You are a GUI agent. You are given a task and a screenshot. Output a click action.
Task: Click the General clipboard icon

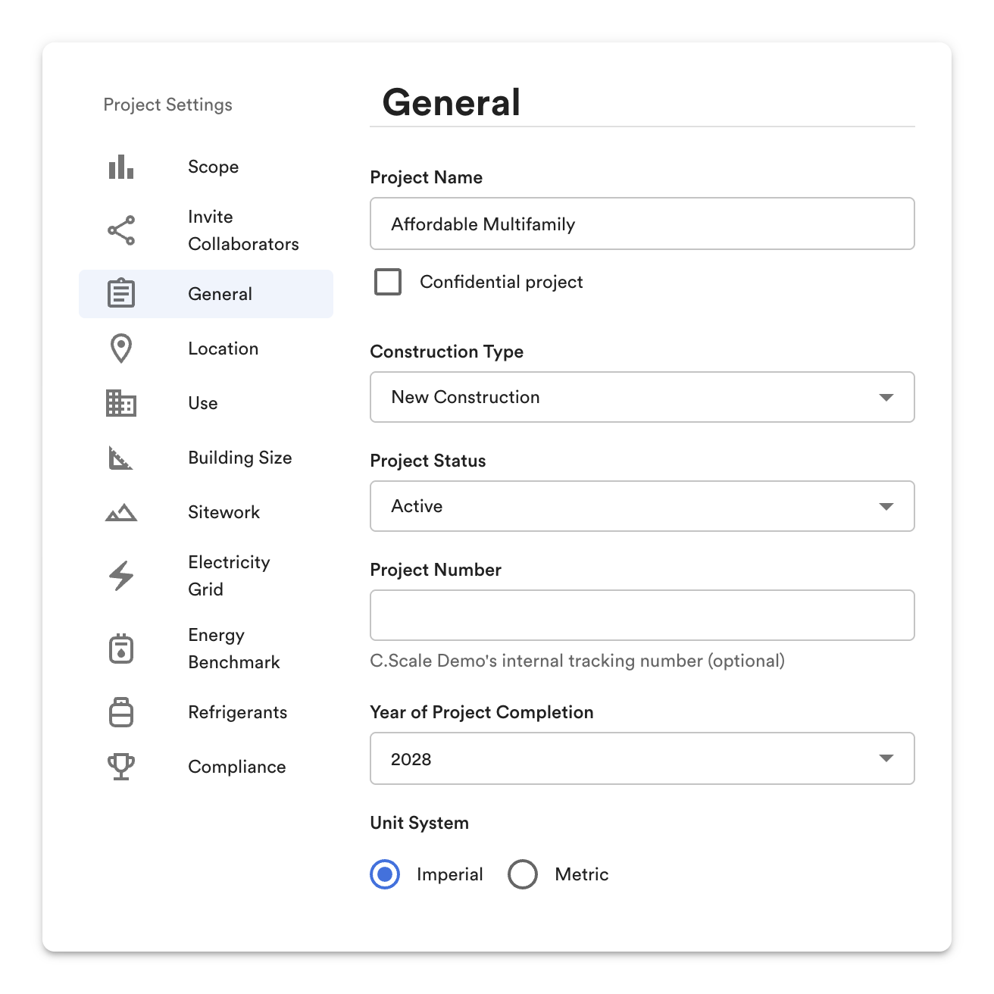(121, 293)
